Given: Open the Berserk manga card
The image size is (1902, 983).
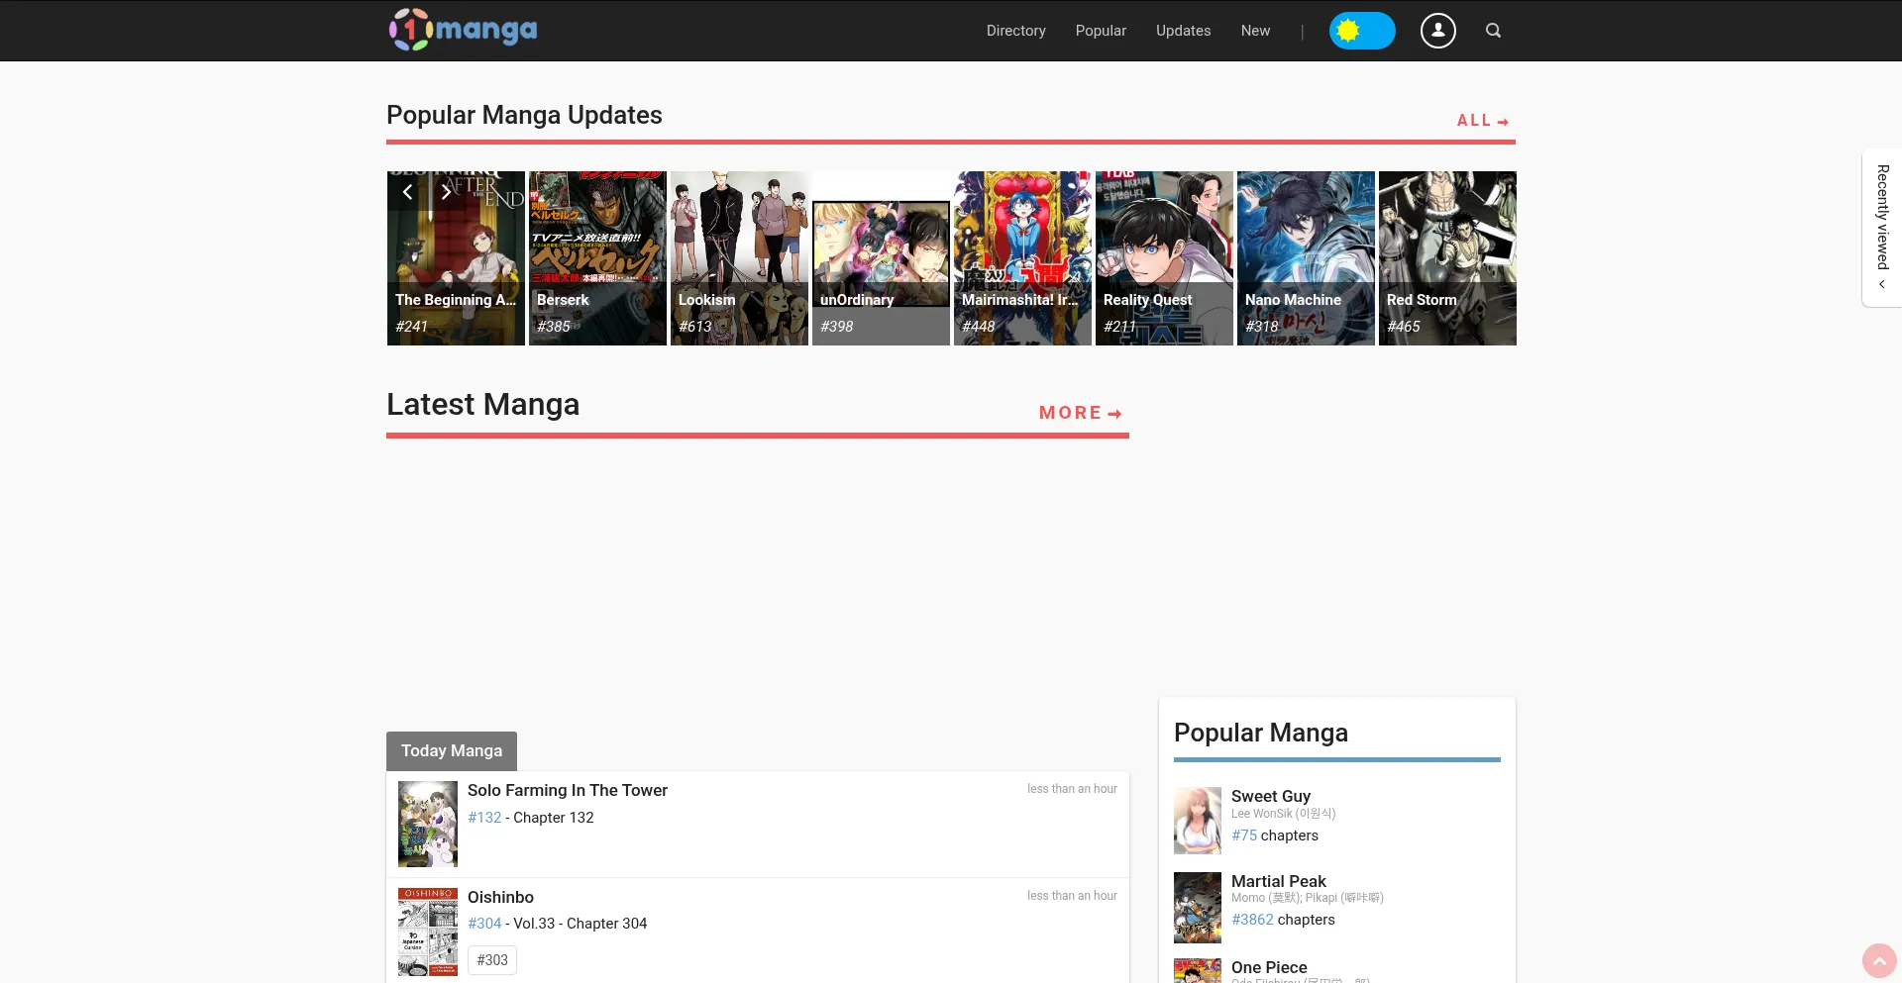Looking at the screenshot, I should point(597,258).
